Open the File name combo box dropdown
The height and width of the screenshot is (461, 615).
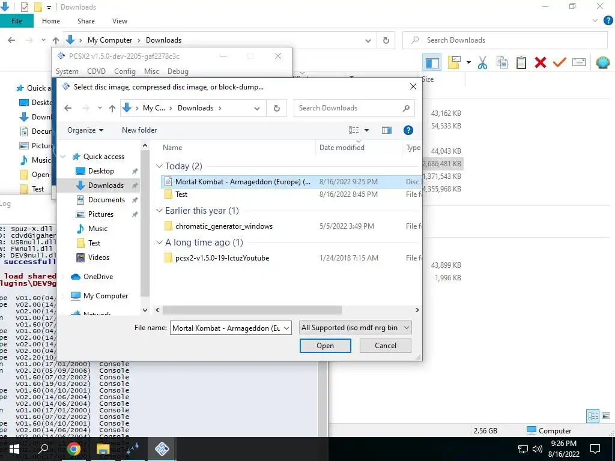[x=286, y=328]
